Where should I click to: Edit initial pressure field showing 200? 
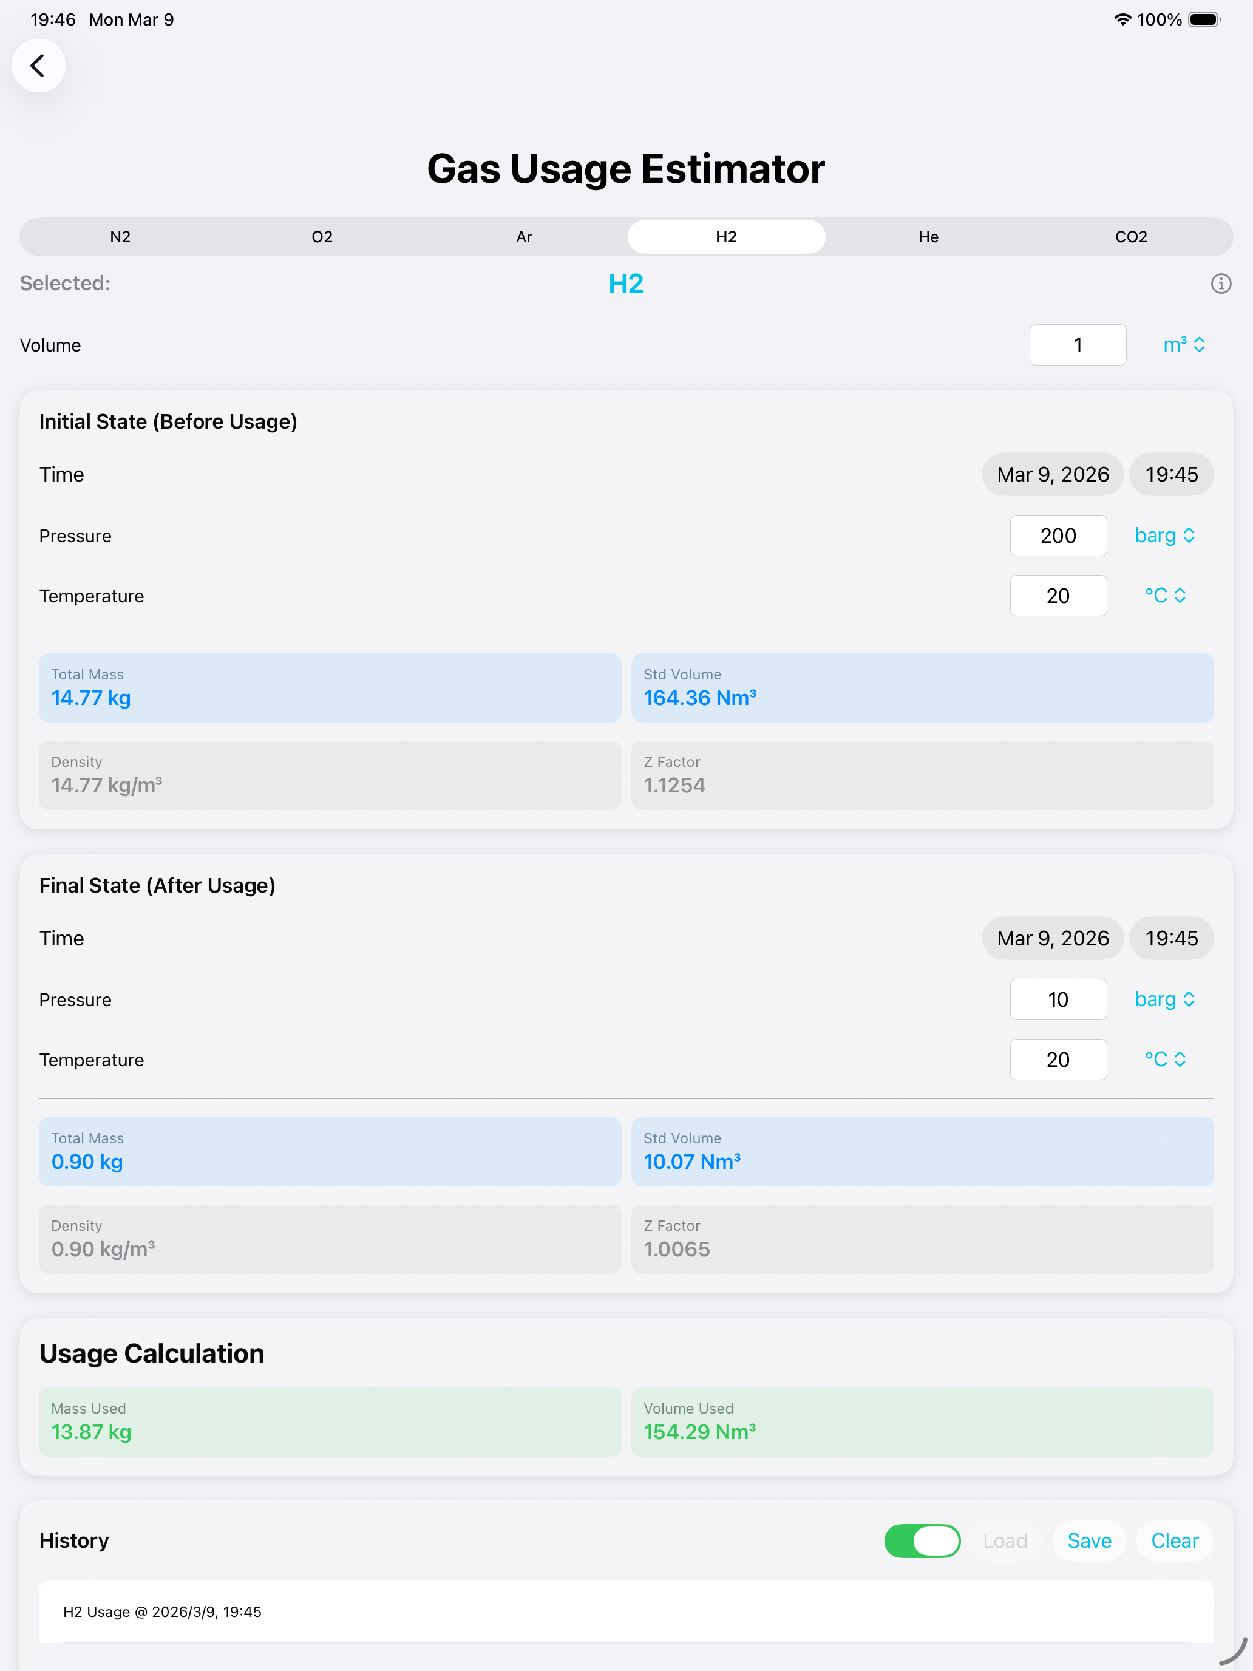1058,536
